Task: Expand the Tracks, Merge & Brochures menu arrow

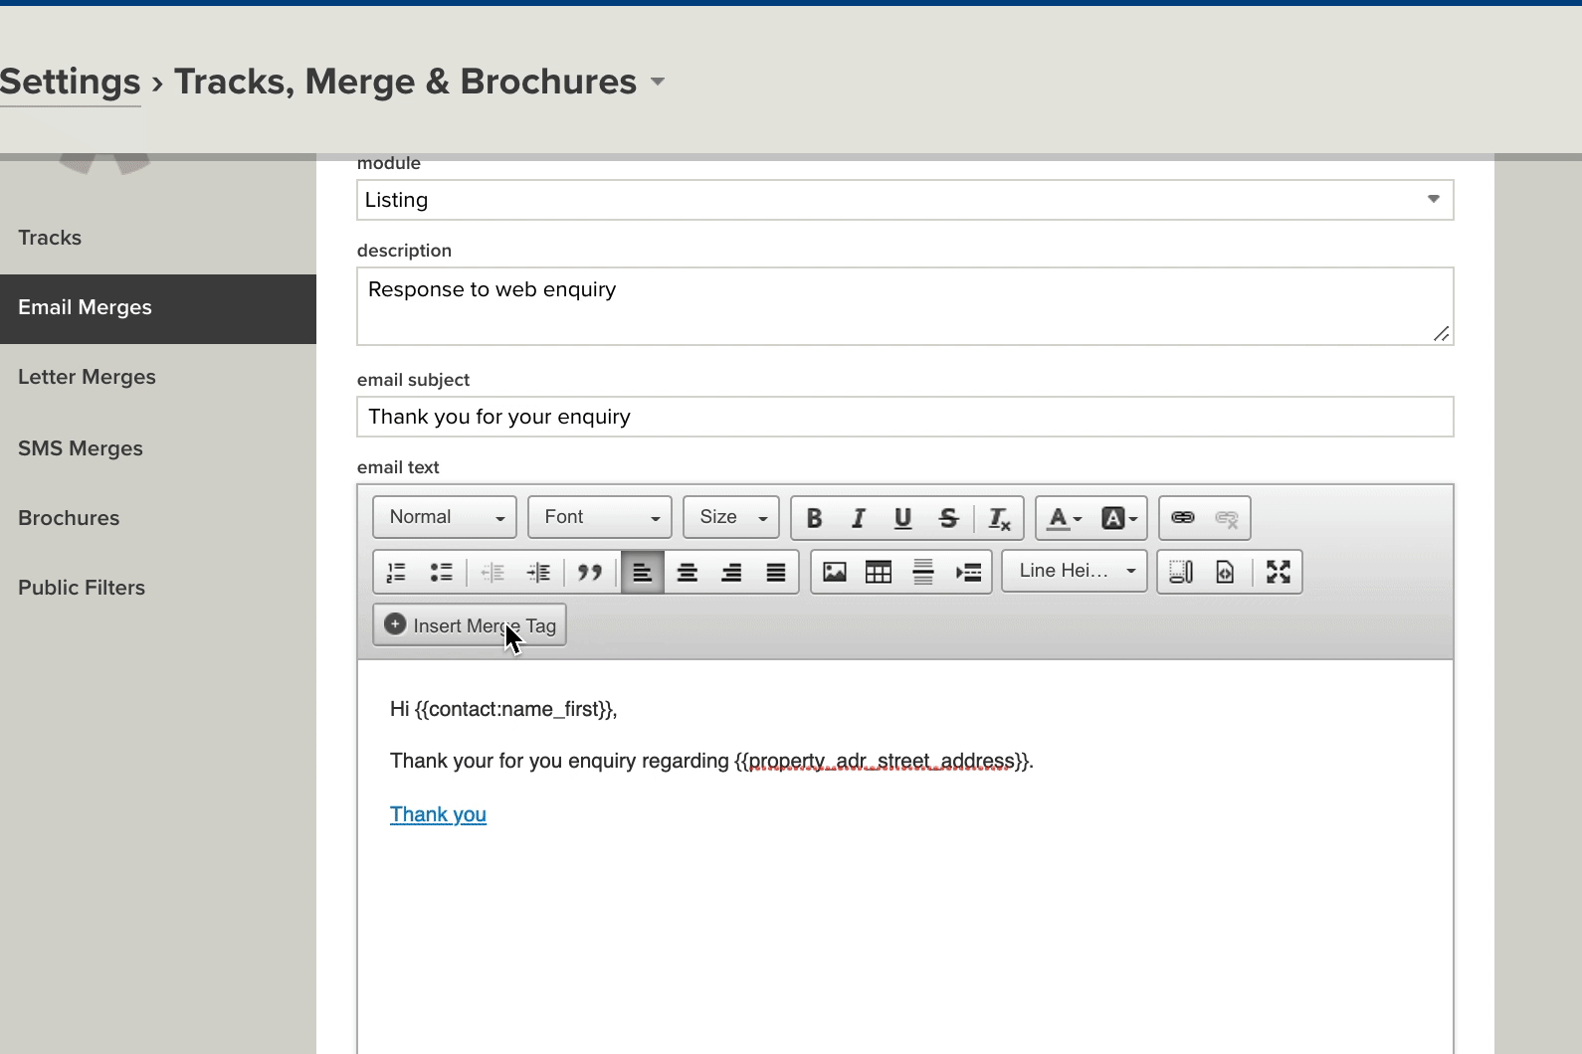Action: point(657,82)
